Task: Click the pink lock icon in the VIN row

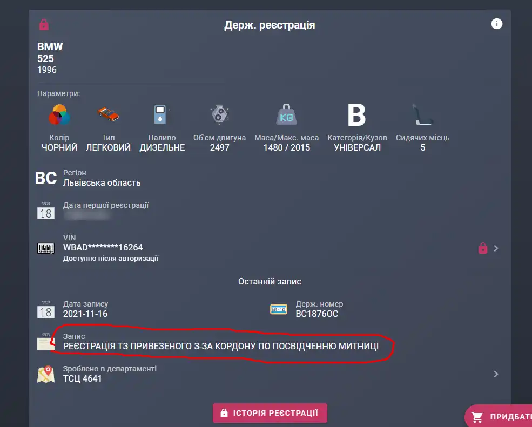Action: [x=482, y=248]
